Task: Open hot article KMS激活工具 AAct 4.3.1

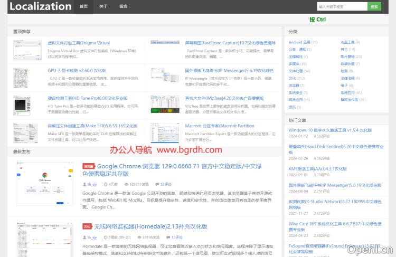Action: pyautogui.click(x=318, y=169)
